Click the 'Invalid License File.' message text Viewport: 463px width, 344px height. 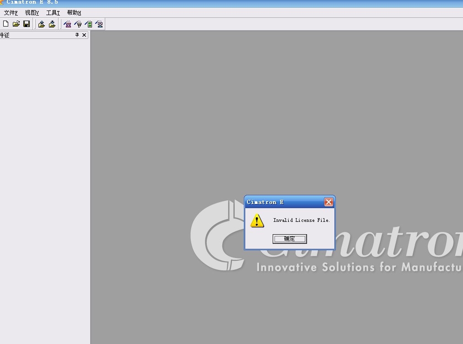tap(301, 220)
